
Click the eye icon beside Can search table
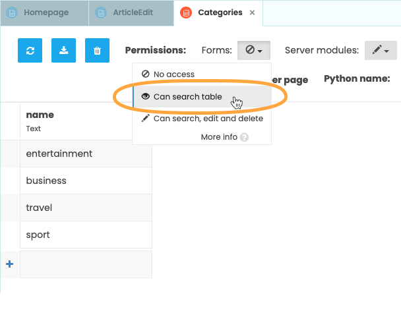pyautogui.click(x=146, y=96)
